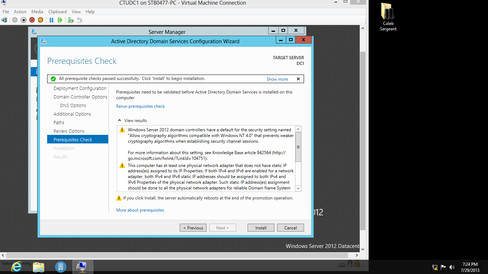The height and width of the screenshot is (274, 488).
Task: Create a snapshot using the toolbar icon
Action: [71, 20]
